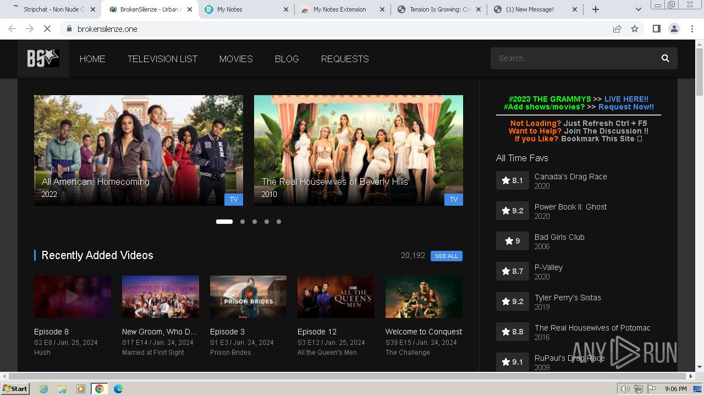
Task: Click the search magnifier icon
Action: coord(665,58)
